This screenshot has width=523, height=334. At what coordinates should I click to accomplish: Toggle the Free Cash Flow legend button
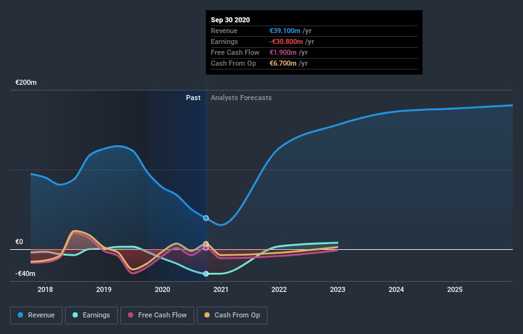click(157, 316)
